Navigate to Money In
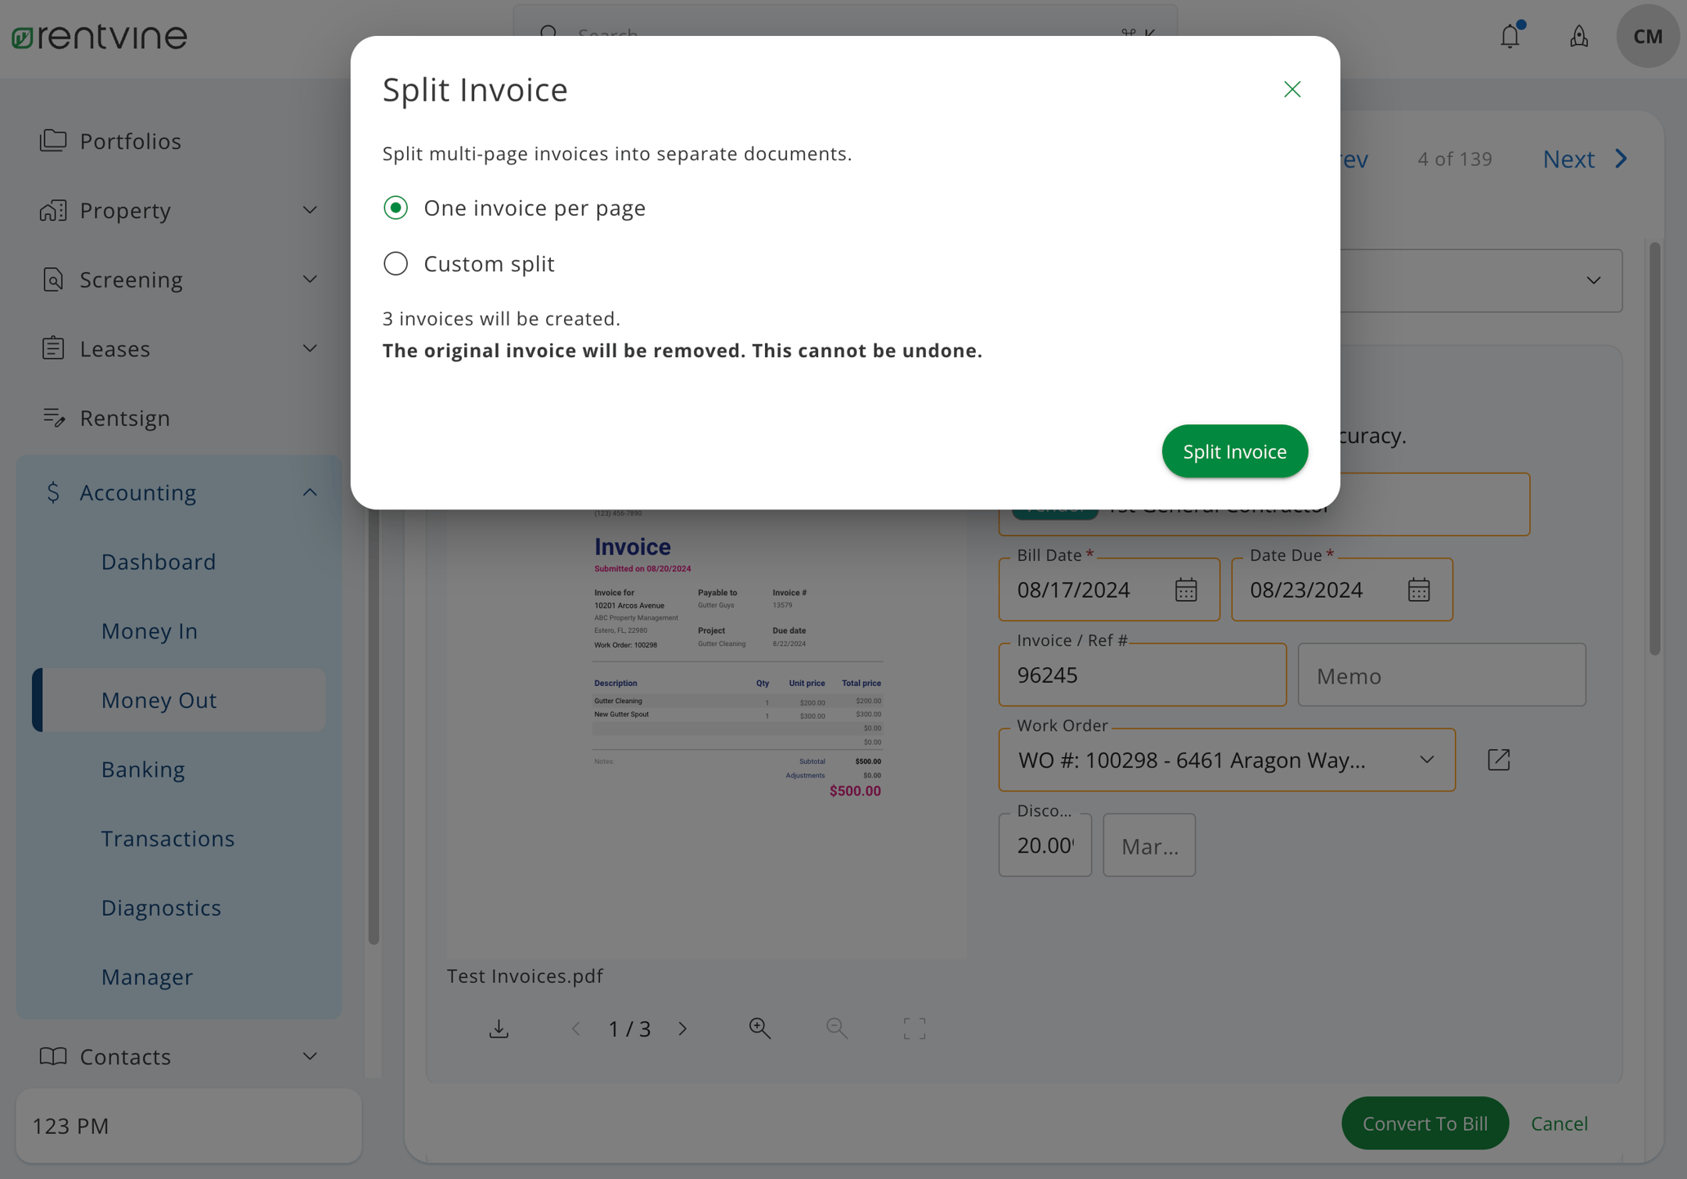This screenshot has height=1179, width=1687. [150, 630]
